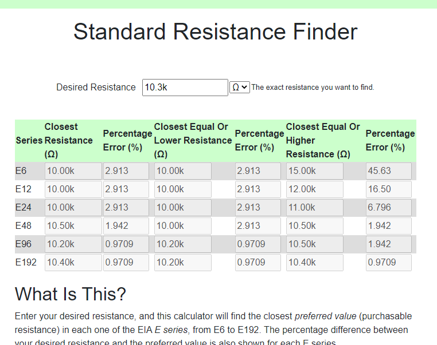Image resolution: width=437 pixels, height=345 pixels.
Task: Click the E192 closest resistance field
Action: [73, 263]
